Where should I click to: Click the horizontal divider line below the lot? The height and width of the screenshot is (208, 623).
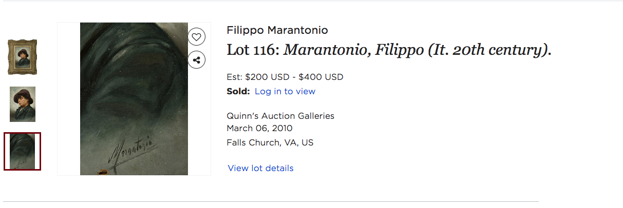271,201
